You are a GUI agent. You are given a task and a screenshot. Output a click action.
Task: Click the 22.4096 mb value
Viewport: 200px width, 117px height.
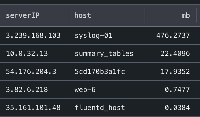click(175, 54)
